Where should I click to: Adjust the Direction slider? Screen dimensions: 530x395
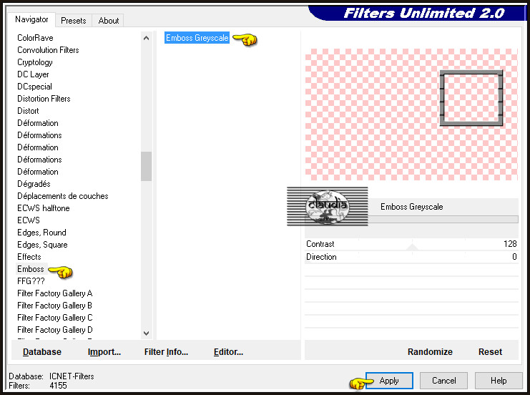[x=411, y=257]
